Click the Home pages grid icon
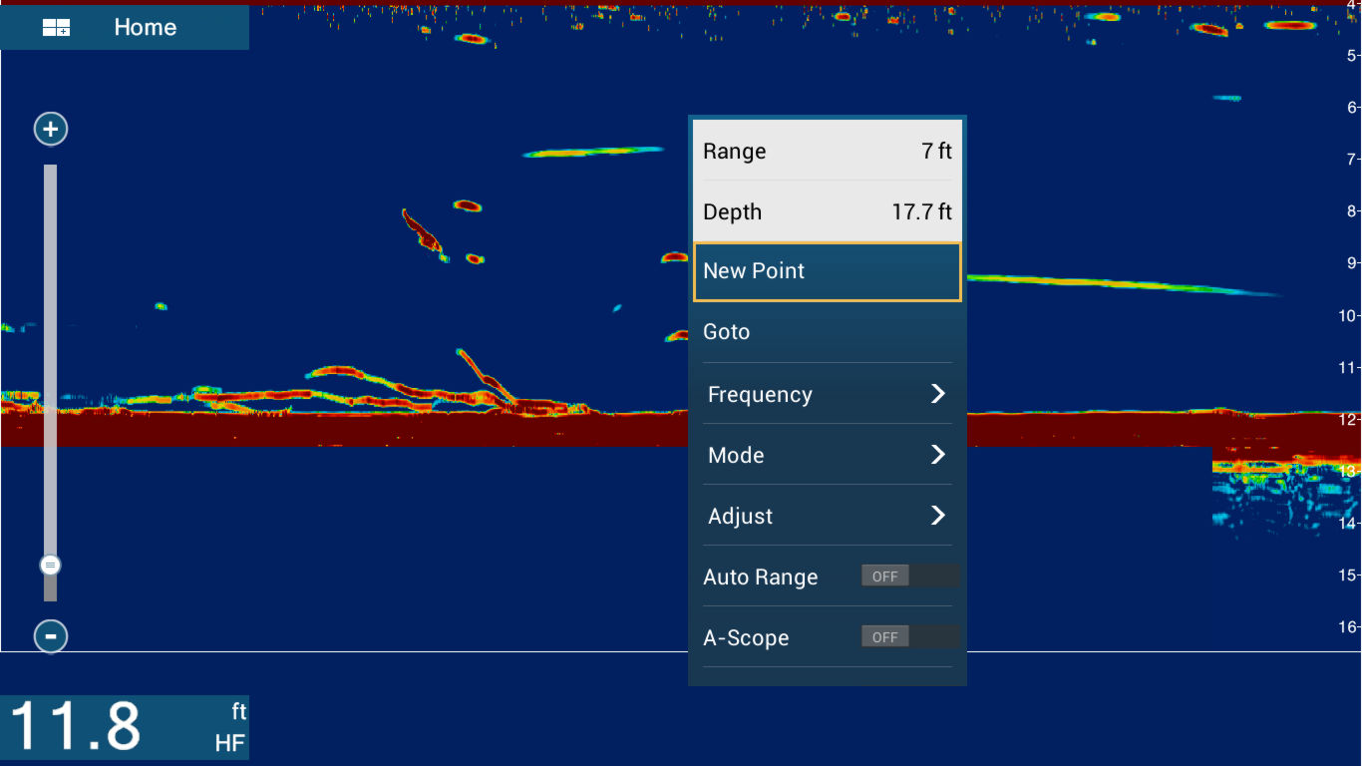 tap(56, 28)
